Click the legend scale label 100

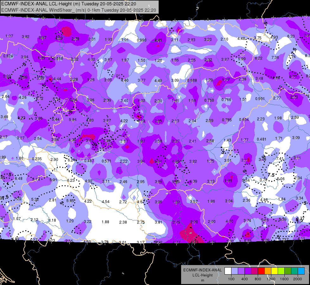pyautogui.click(x=231, y=279)
